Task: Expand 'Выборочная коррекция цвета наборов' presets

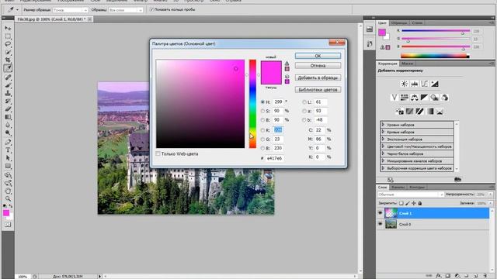Action: click(383, 168)
